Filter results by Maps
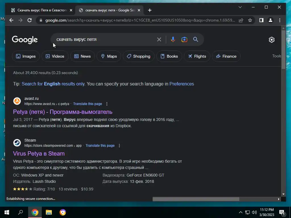 tap(109, 56)
